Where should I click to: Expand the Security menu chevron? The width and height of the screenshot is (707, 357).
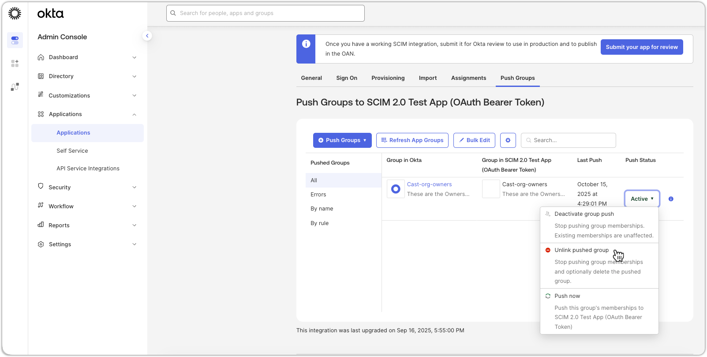click(135, 187)
